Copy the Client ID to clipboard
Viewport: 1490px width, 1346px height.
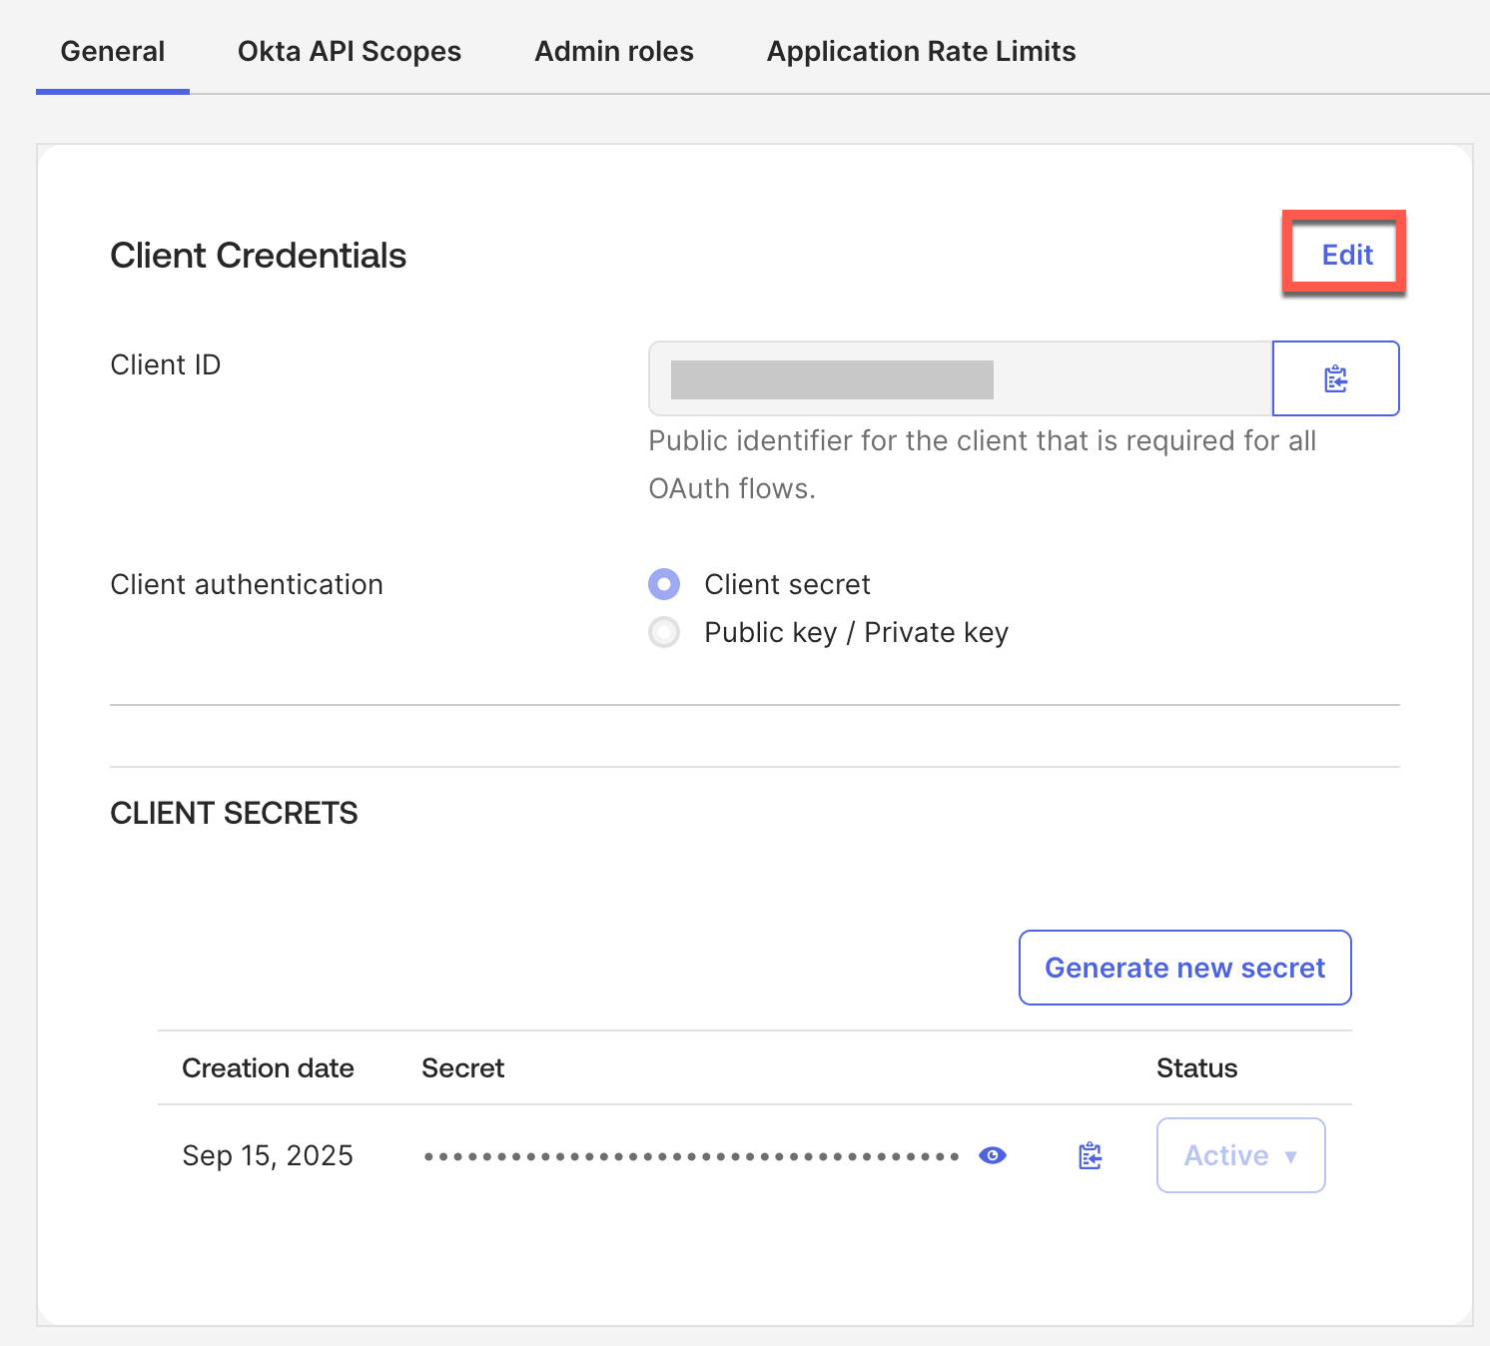point(1336,378)
